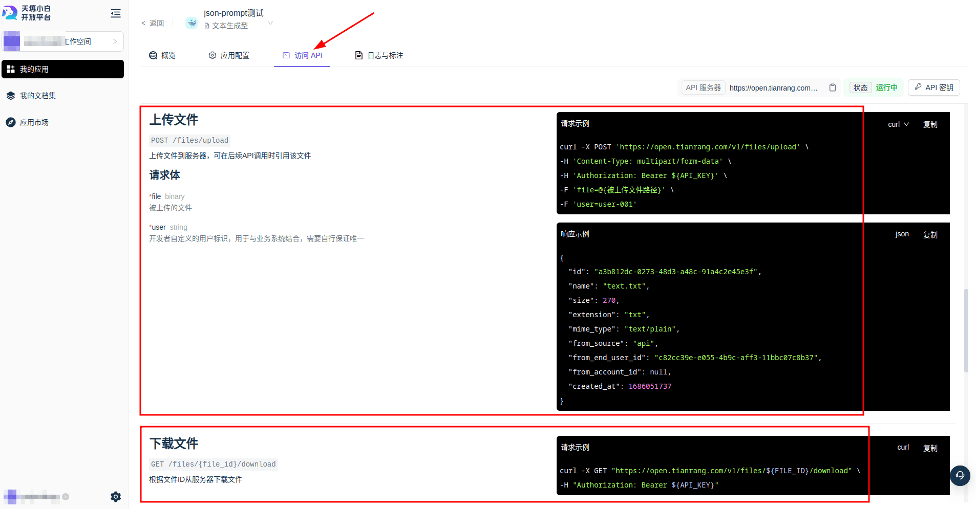This screenshot has height=509, width=976.
Task: Click the customer support headset icon
Action: [x=960, y=475]
